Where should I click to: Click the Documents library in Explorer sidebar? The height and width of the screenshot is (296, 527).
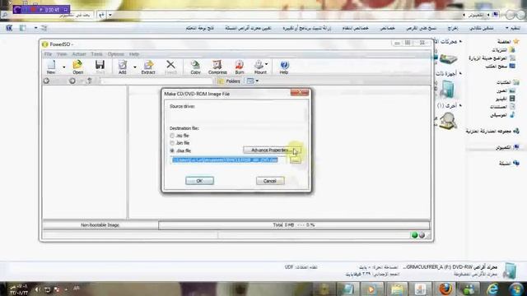(x=502, y=107)
